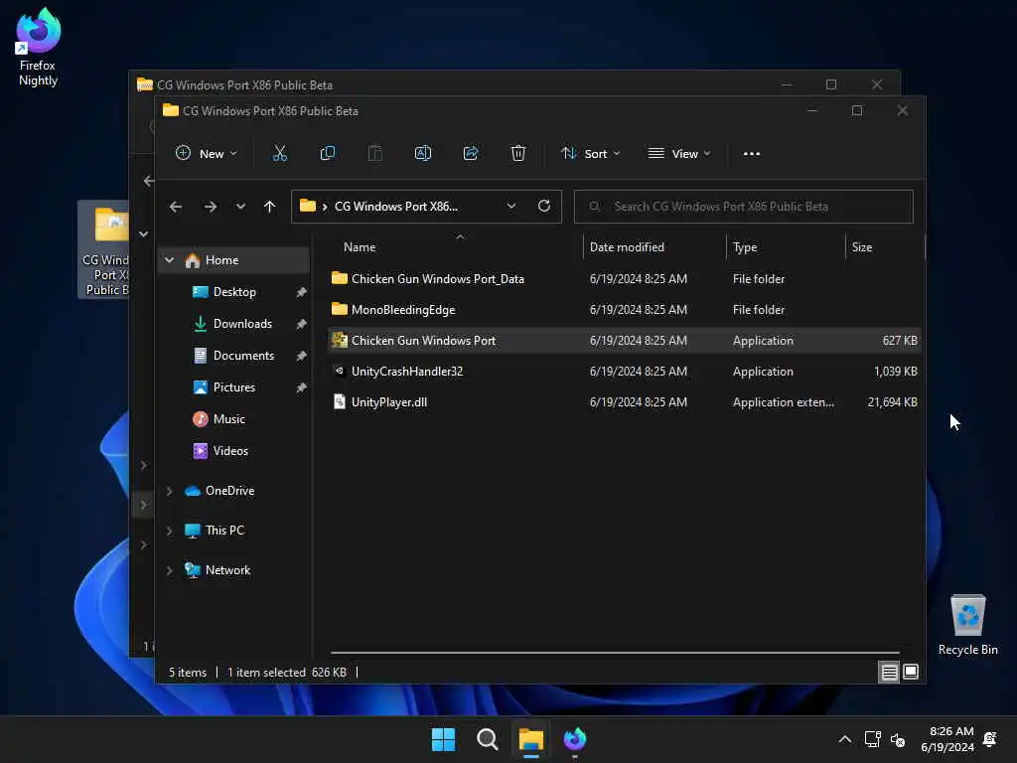1017x763 pixels.
Task: Select This PC in navigation pane
Action: pos(224,531)
